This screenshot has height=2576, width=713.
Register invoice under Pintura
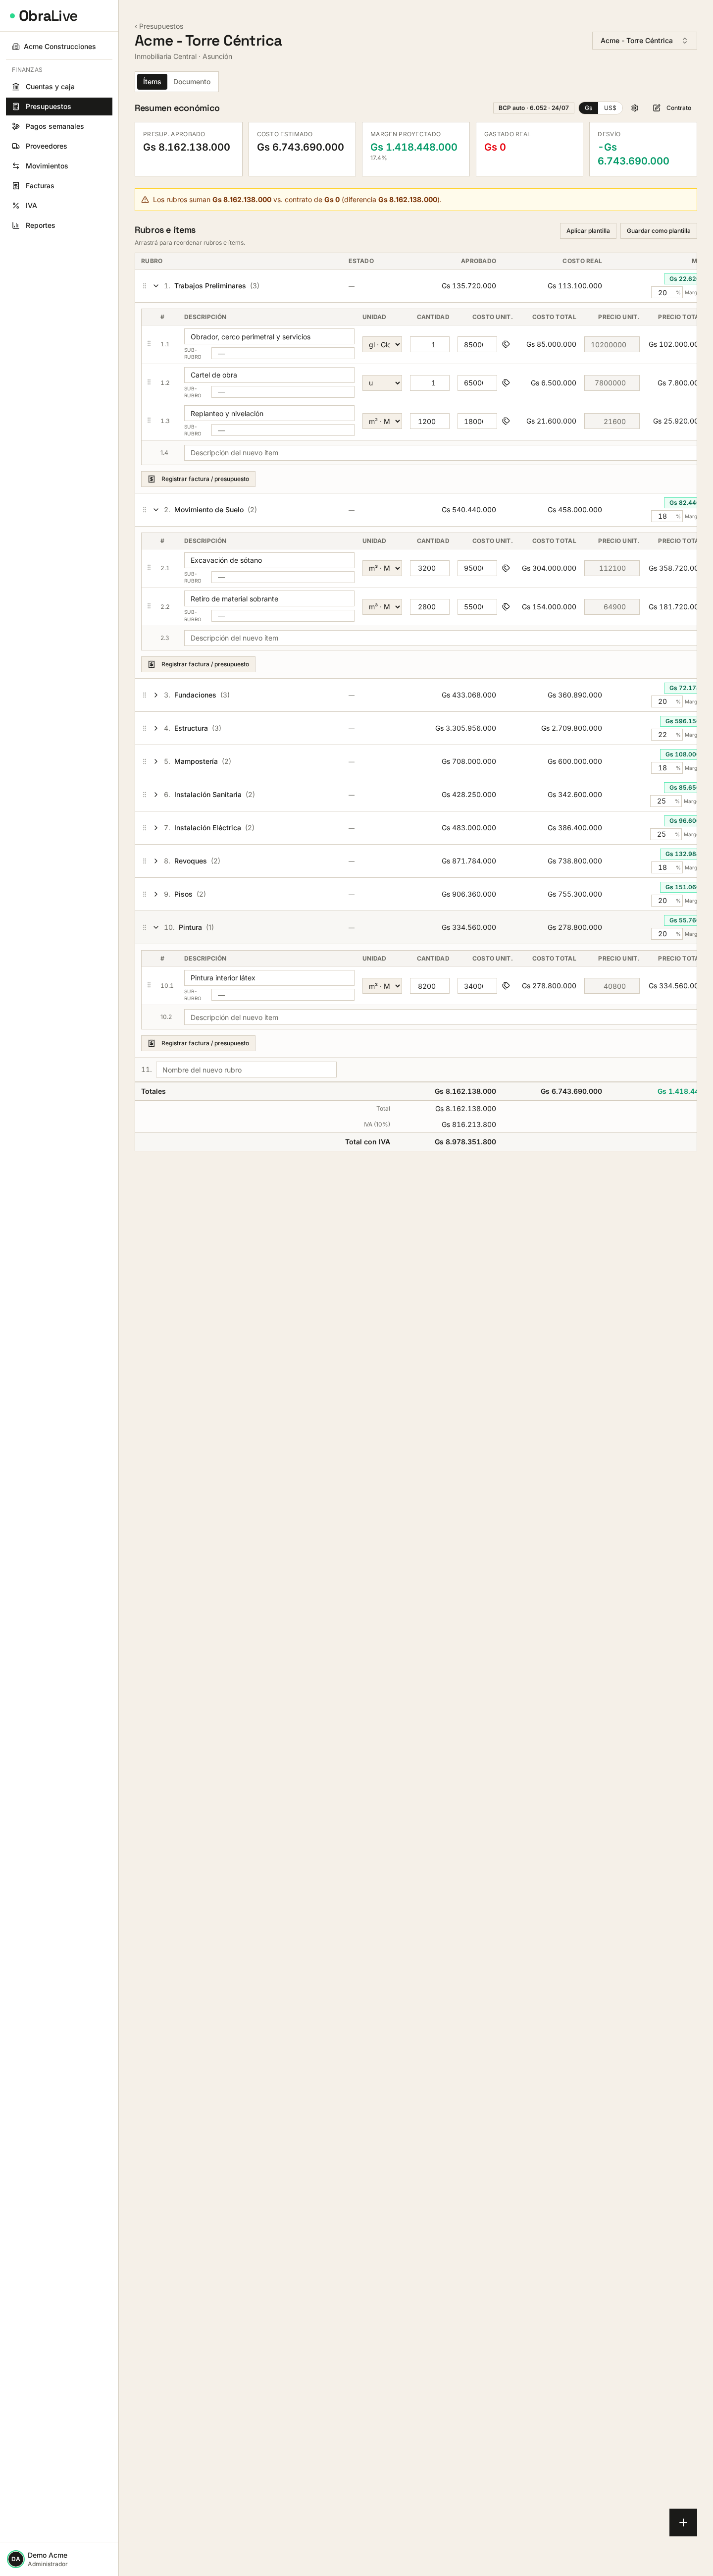coord(198,1043)
